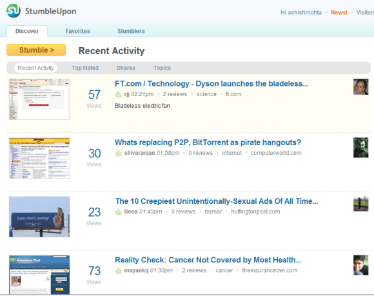Click the science topic tag
374x296 pixels.
click(x=206, y=94)
